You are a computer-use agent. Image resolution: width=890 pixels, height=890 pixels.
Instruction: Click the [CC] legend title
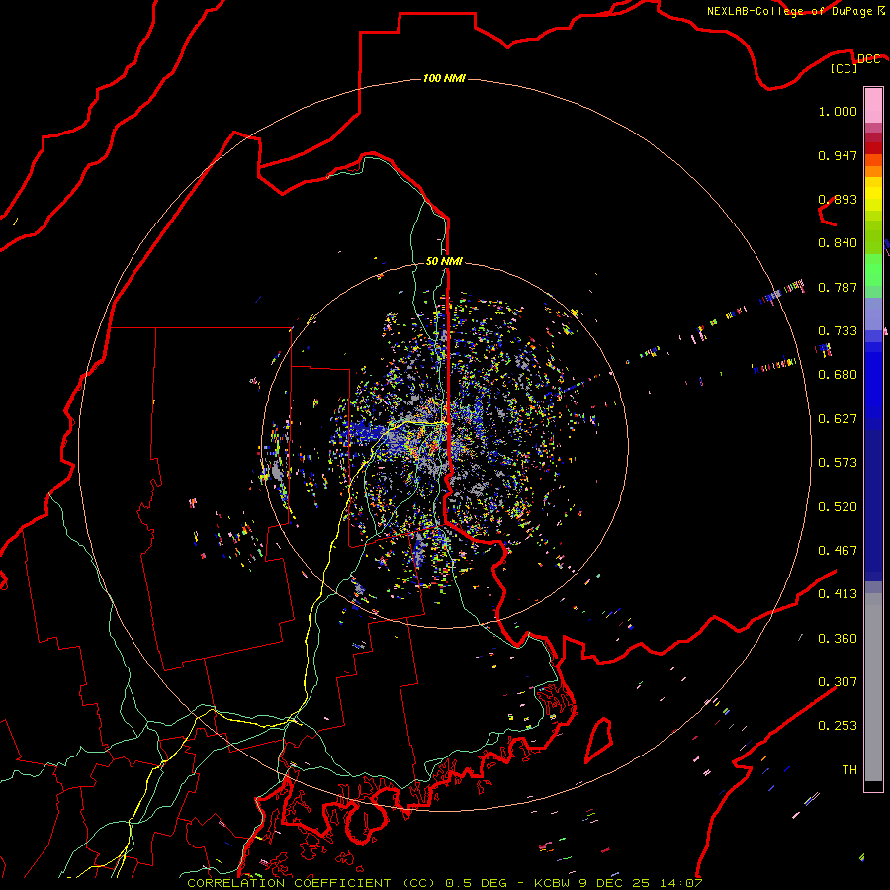click(x=845, y=68)
